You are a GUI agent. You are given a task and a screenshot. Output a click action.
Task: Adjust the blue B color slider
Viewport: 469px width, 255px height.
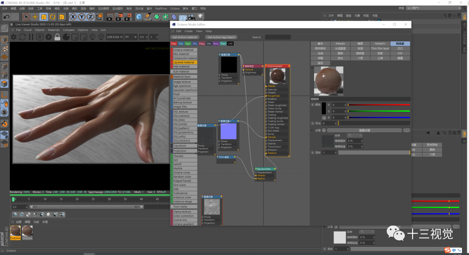379,117
